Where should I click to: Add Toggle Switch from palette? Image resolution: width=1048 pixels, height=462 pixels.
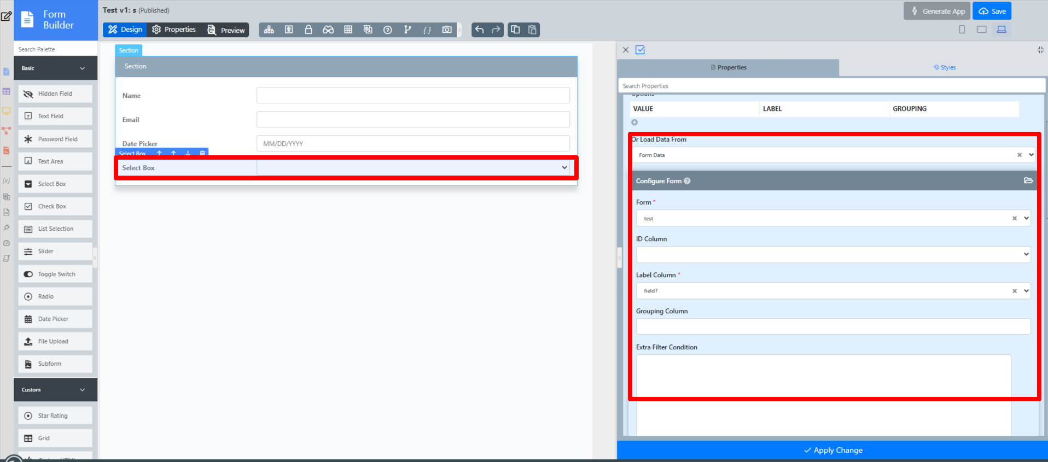tap(55, 274)
